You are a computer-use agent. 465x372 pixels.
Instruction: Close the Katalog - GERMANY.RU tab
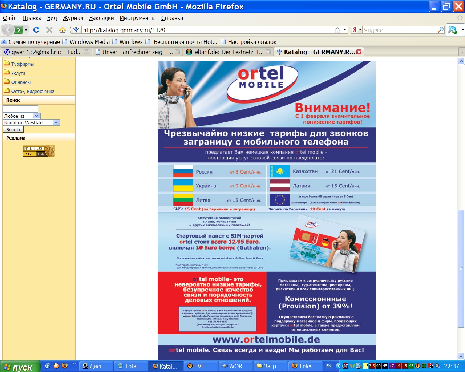[x=359, y=52]
